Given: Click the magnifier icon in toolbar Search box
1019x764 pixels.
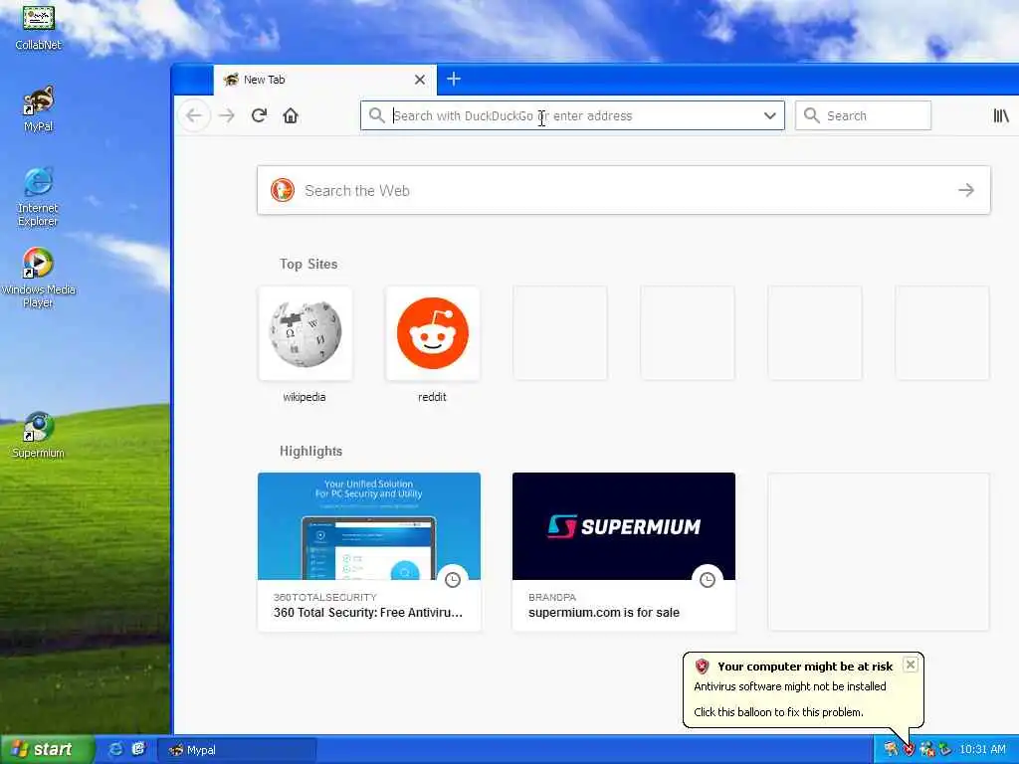Looking at the screenshot, I should click(x=812, y=115).
